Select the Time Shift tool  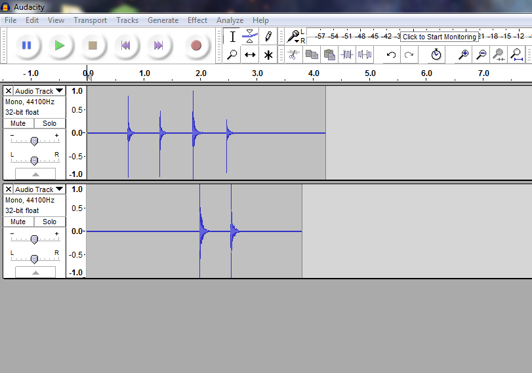pos(250,54)
